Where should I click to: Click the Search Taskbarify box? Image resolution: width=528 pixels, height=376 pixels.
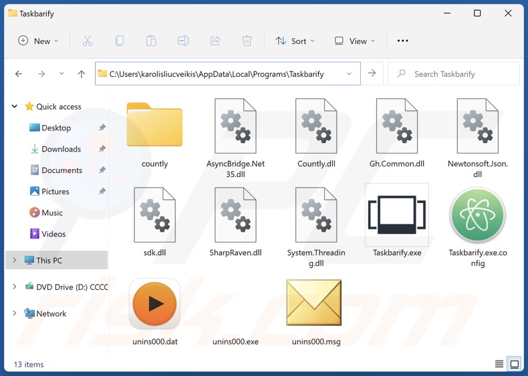[x=454, y=73]
